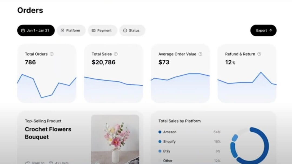Viewport: 292px width, 164px height.
Task: Click the upward arrow icon in Export
Action: tap(271, 30)
